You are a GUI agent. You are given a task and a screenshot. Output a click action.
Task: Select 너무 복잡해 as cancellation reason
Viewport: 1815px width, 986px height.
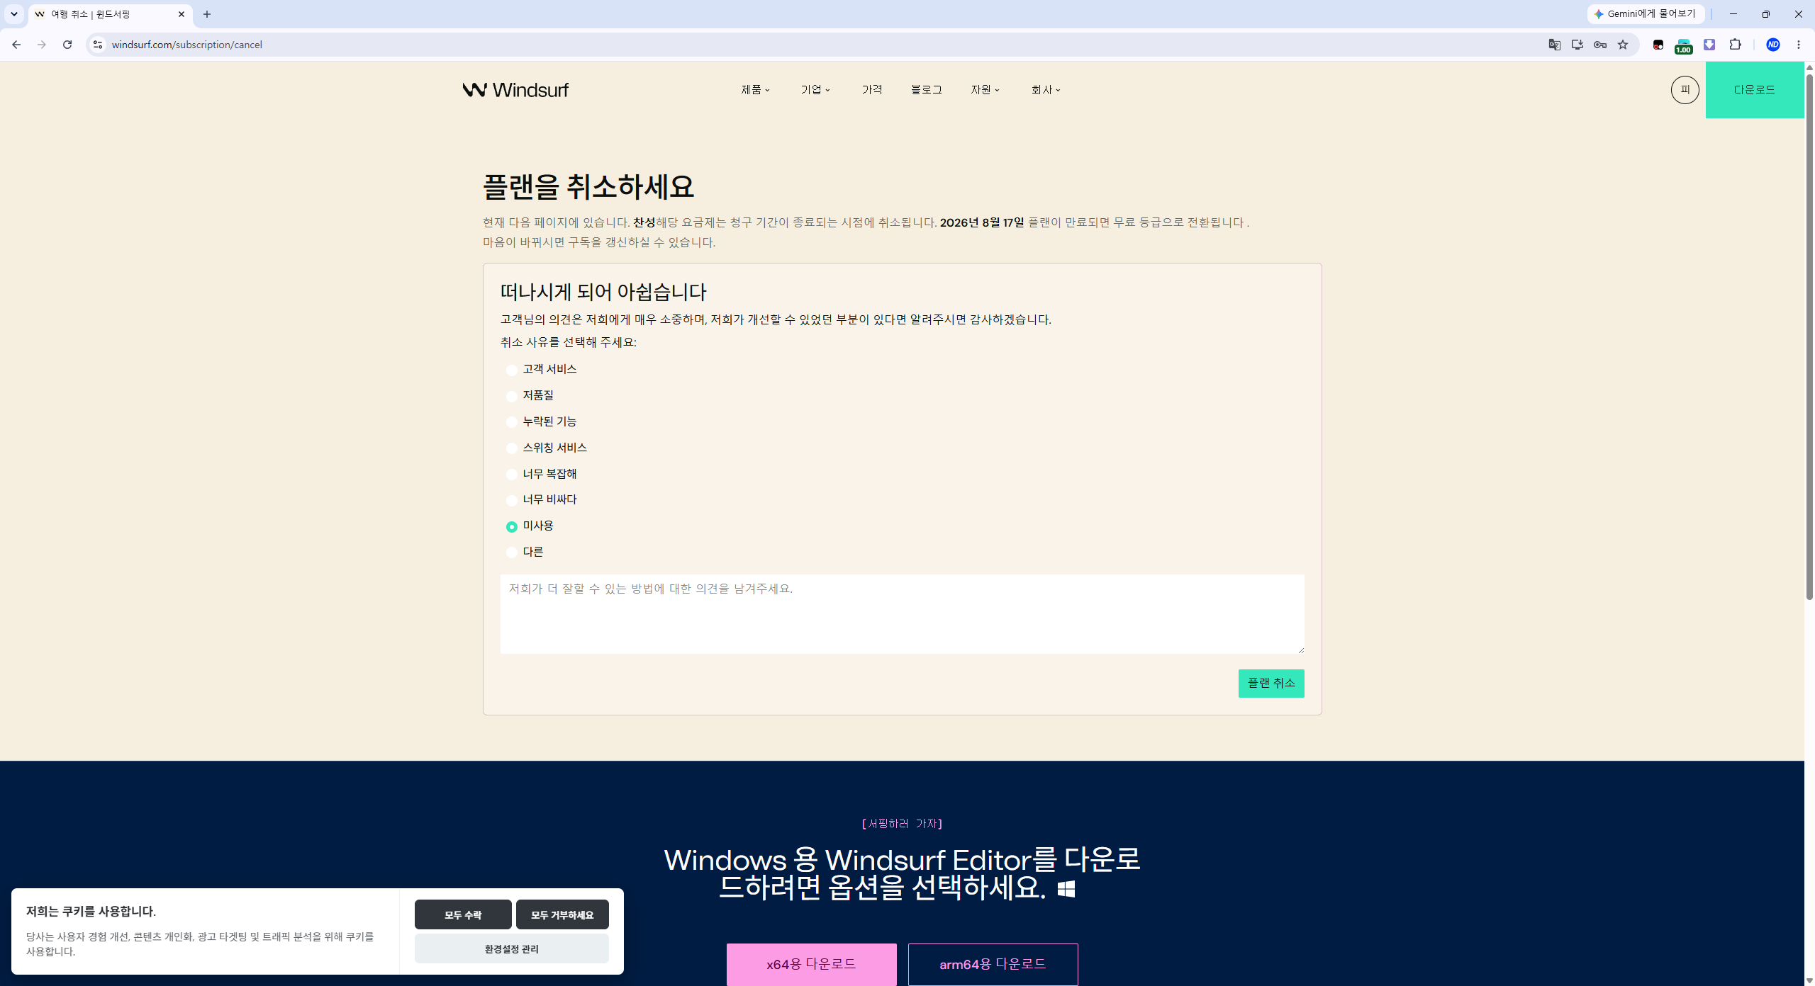(x=512, y=475)
